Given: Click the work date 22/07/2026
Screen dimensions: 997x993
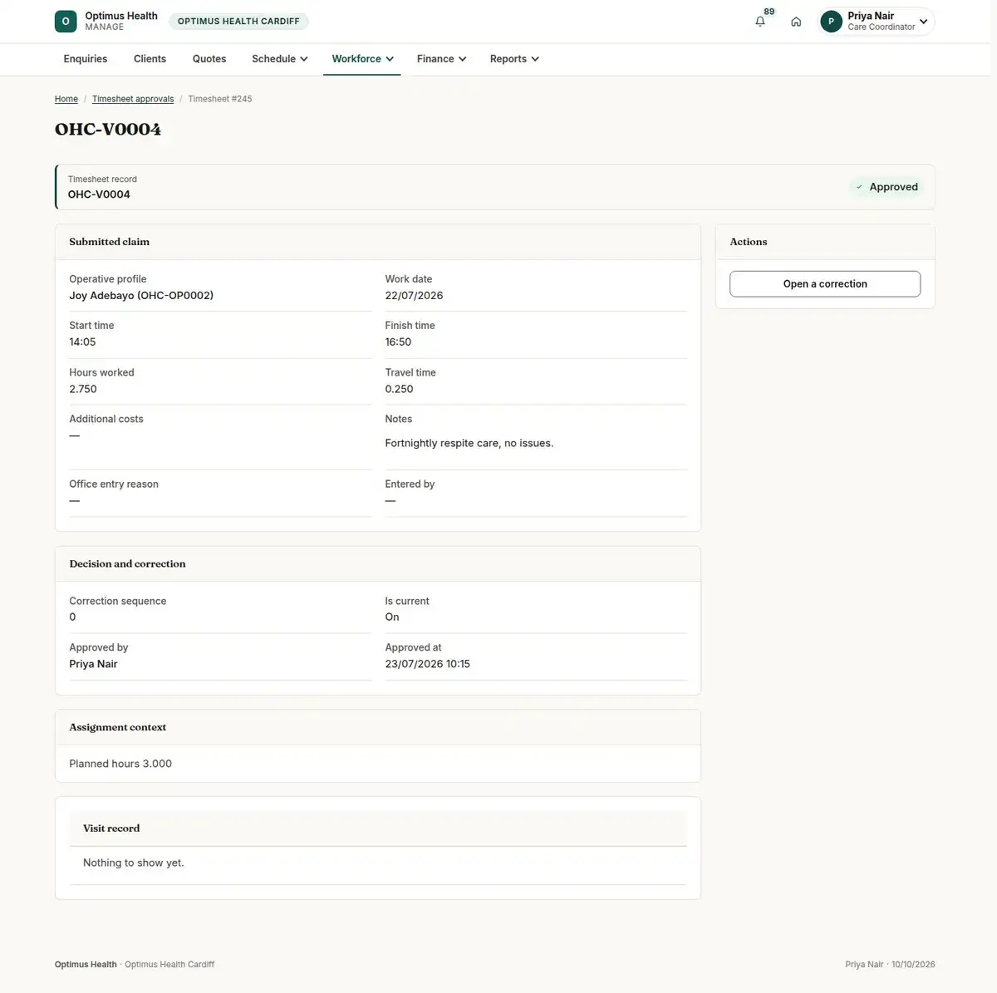Looking at the screenshot, I should click(414, 296).
